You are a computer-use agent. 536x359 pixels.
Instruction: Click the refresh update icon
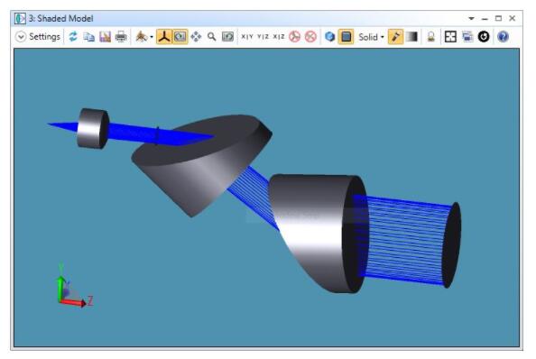tap(73, 37)
